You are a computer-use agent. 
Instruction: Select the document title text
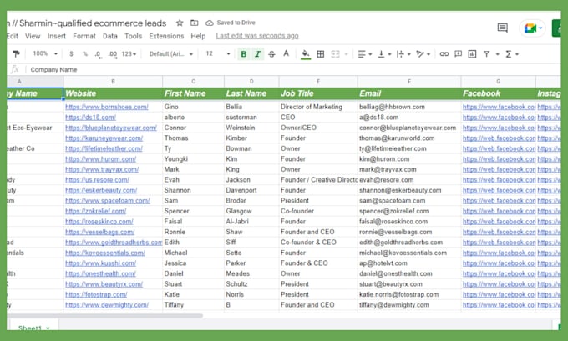click(x=87, y=23)
